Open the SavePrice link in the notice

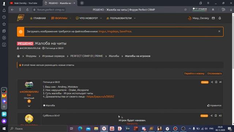pyautogui.click(x=125, y=32)
